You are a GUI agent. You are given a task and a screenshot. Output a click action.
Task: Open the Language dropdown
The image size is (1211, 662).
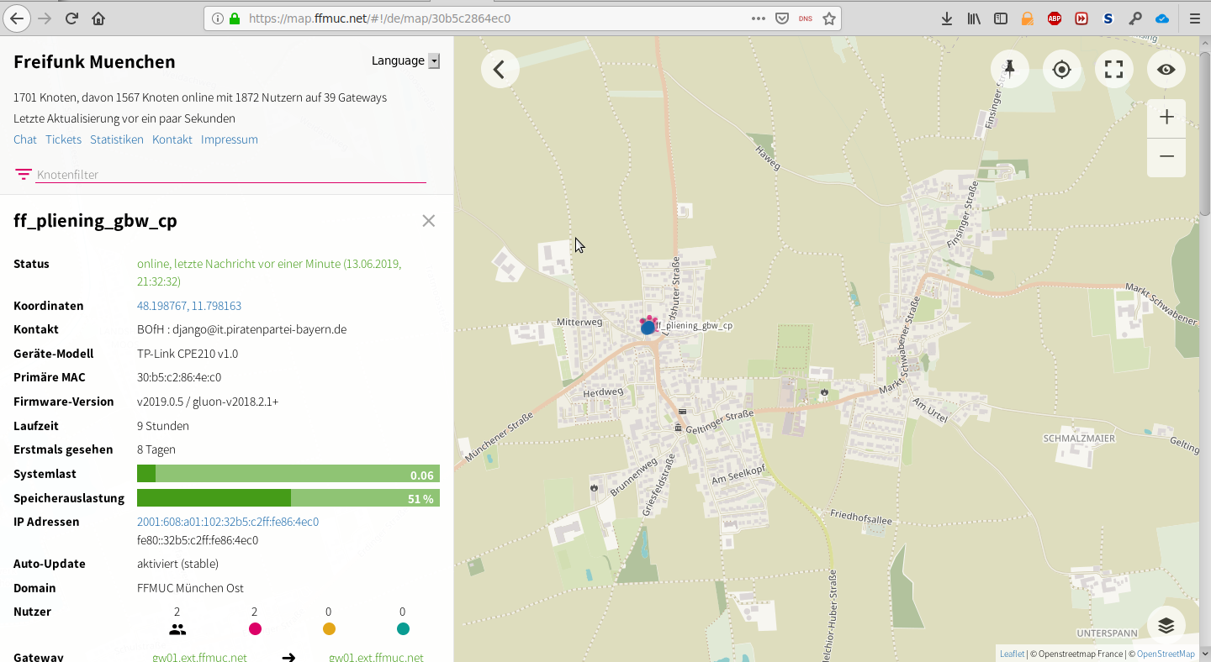click(x=405, y=60)
